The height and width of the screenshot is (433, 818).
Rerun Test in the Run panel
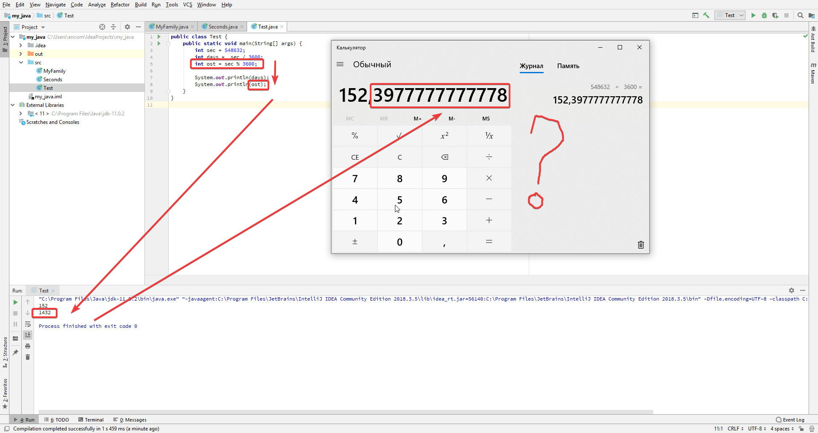(x=15, y=302)
